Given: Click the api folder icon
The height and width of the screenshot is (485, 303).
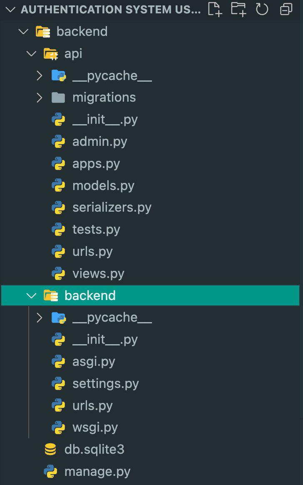Looking at the screenshot, I should pos(50,53).
